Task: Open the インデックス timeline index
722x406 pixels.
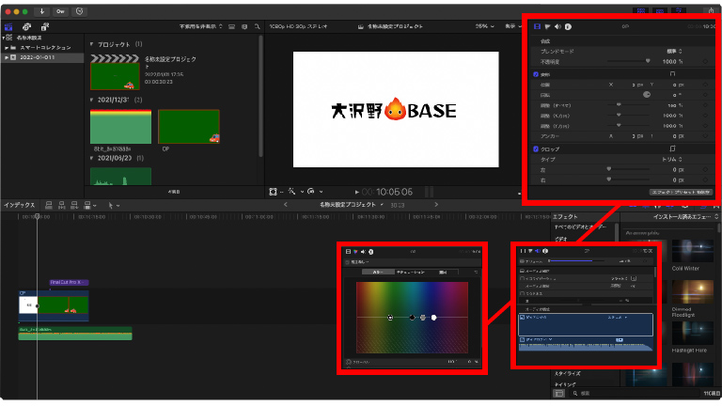Action: [x=20, y=205]
